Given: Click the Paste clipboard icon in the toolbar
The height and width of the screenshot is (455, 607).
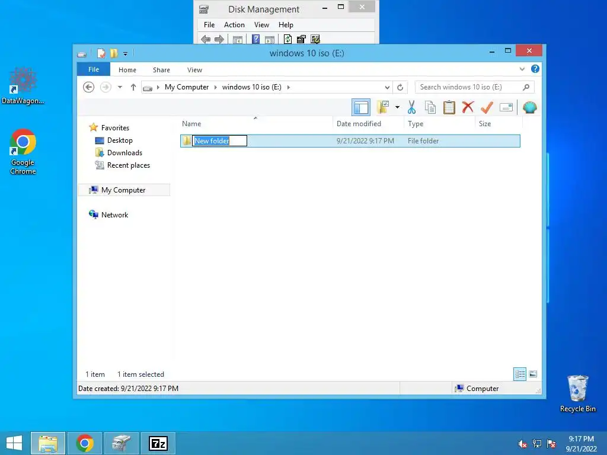Looking at the screenshot, I should coord(449,107).
